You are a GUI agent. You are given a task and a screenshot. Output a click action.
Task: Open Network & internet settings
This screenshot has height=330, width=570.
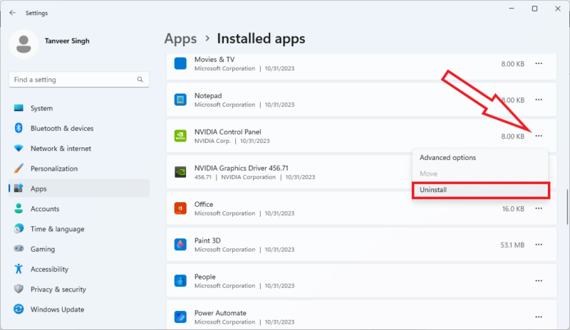(79, 149)
